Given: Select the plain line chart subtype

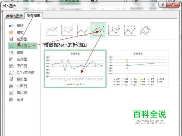Looking at the screenshot, I should (x=51, y=30).
